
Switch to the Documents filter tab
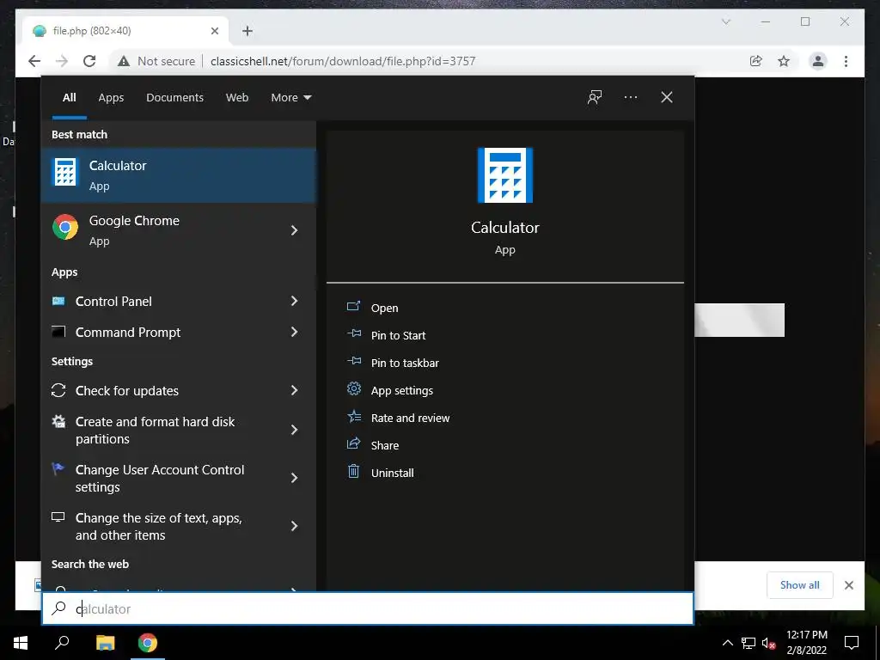pos(174,98)
